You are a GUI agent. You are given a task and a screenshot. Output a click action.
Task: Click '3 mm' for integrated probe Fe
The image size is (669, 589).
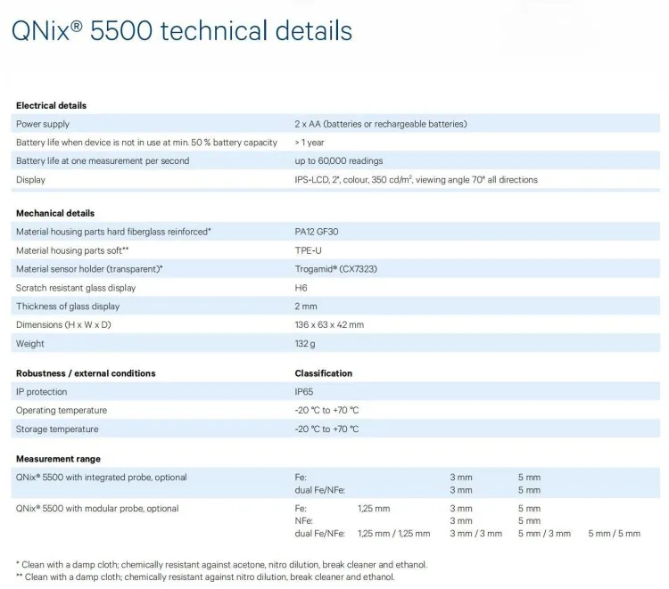tap(461, 478)
